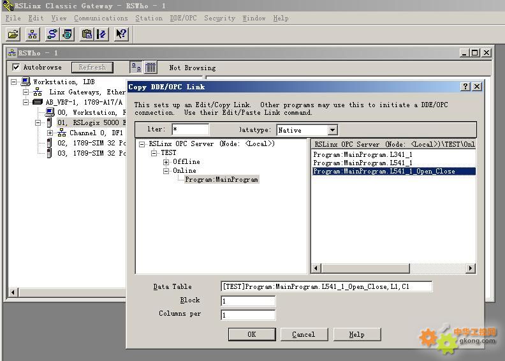Click the Channel 0 DF1 network icon

click(62, 133)
